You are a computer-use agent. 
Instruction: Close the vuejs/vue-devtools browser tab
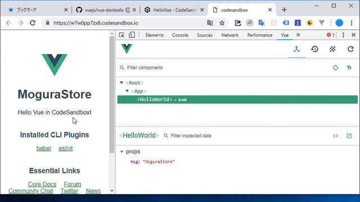pyautogui.click(x=134, y=10)
